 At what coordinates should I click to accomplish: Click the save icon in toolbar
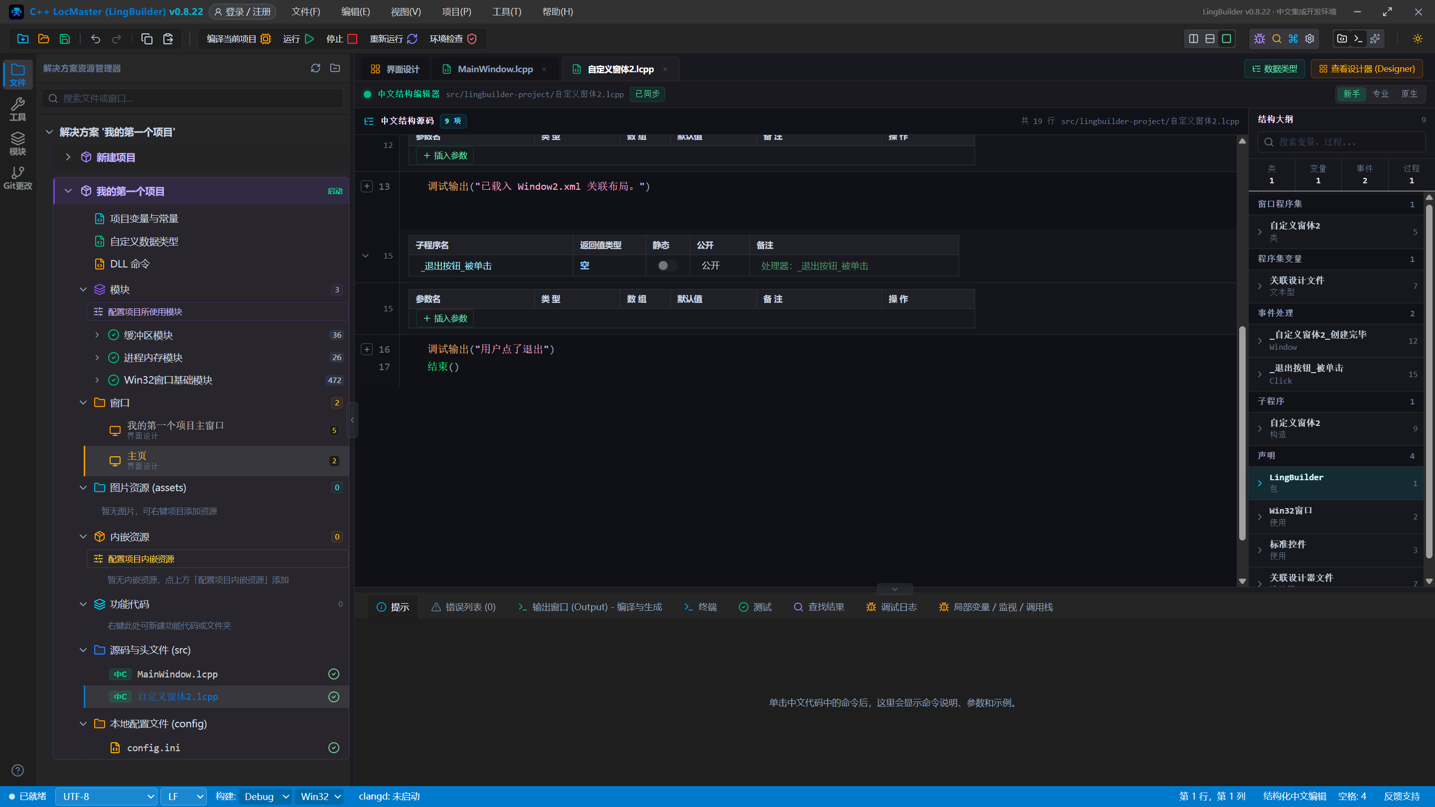(65, 39)
